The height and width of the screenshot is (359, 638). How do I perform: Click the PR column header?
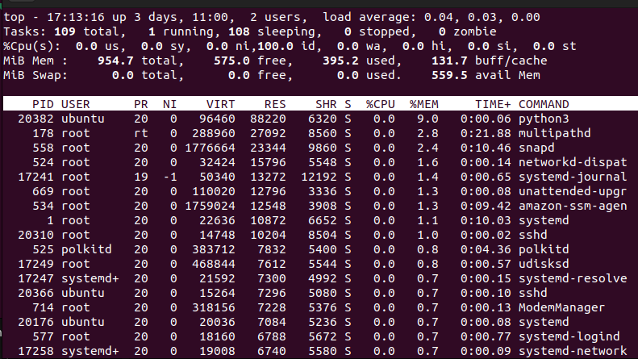pyautogui.click(x=141, y=104)
